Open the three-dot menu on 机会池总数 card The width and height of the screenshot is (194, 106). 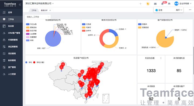161,58
